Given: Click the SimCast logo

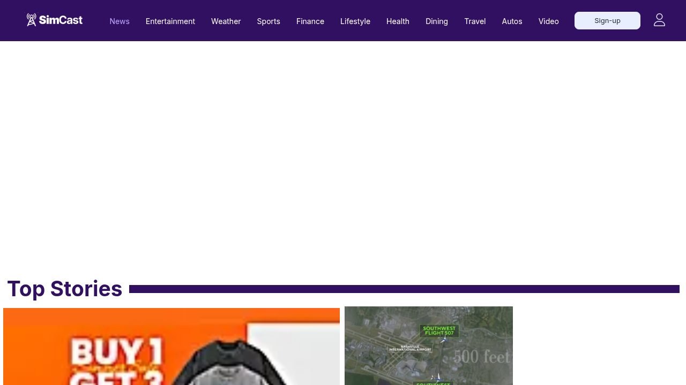Looking at the screenshot, I should coord(55,20).
